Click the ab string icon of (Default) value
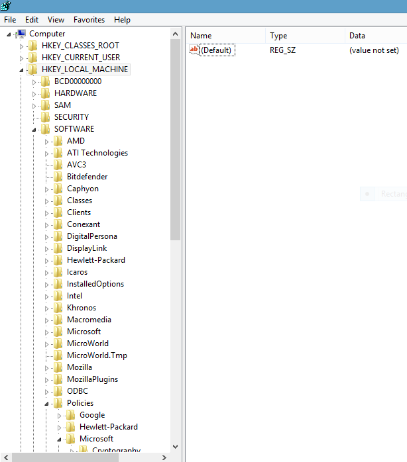The width and height of the screenshot is (407, 462). tap(194, 50)
